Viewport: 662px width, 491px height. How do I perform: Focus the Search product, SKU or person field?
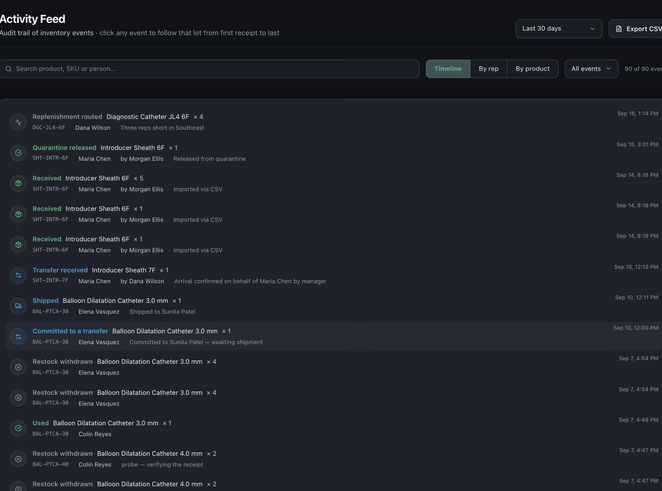209,69
